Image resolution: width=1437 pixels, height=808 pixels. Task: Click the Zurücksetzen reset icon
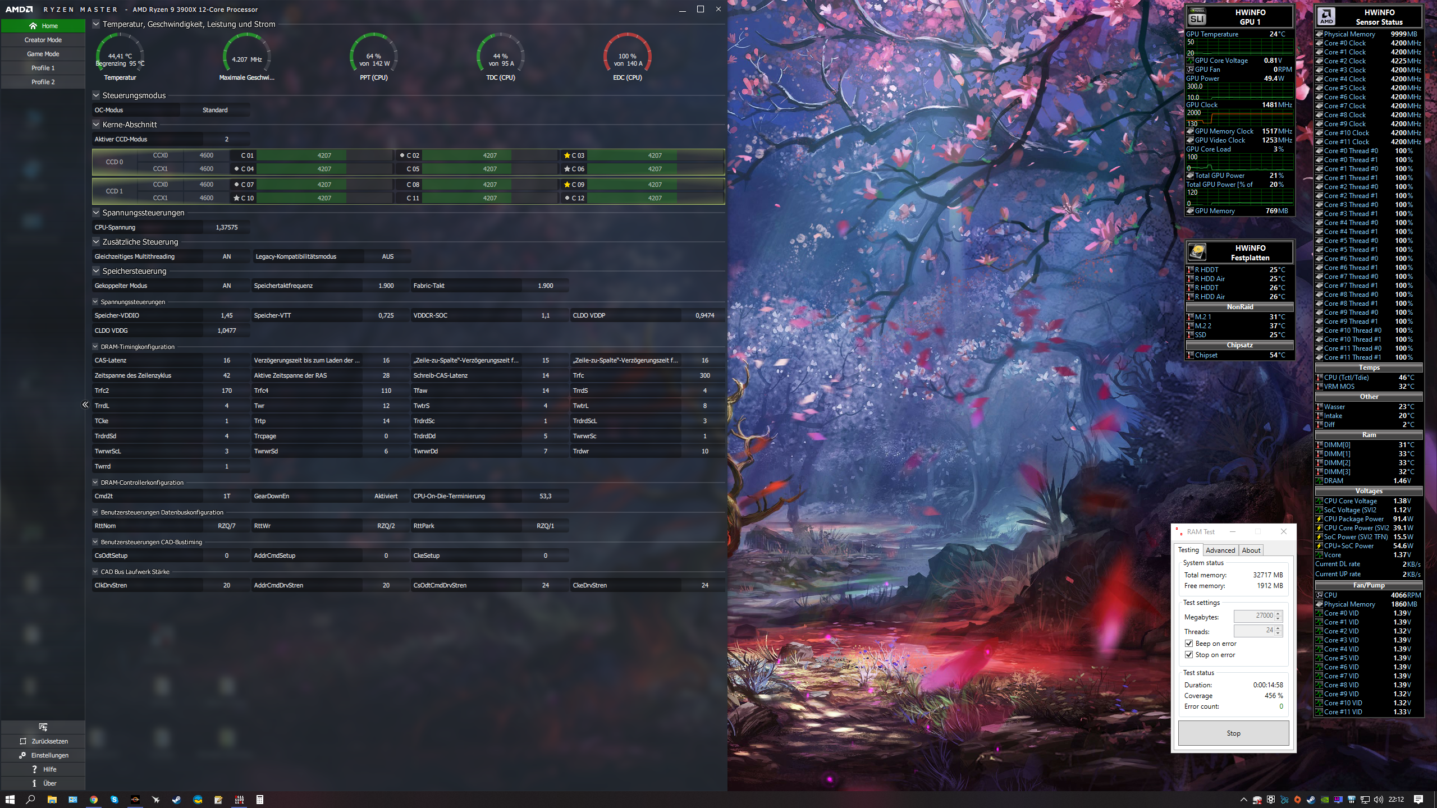point(23,741)
